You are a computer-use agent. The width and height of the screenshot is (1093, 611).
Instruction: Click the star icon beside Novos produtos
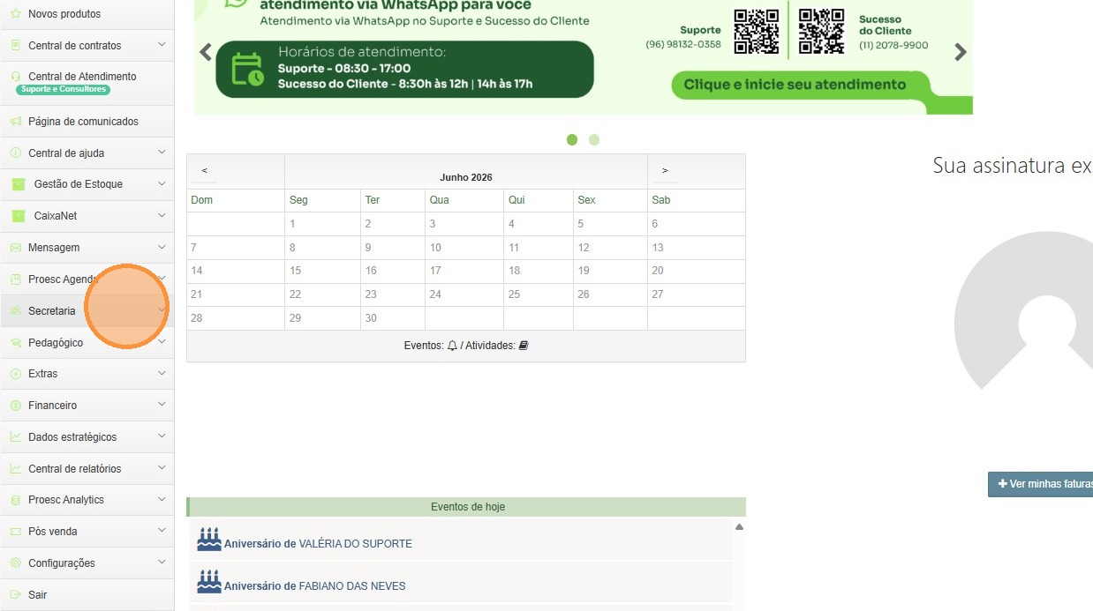(x=16, y=14)
